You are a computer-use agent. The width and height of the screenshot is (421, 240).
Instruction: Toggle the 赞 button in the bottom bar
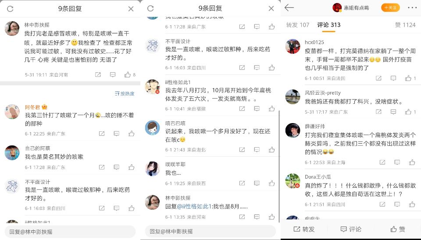pos(398,229)
